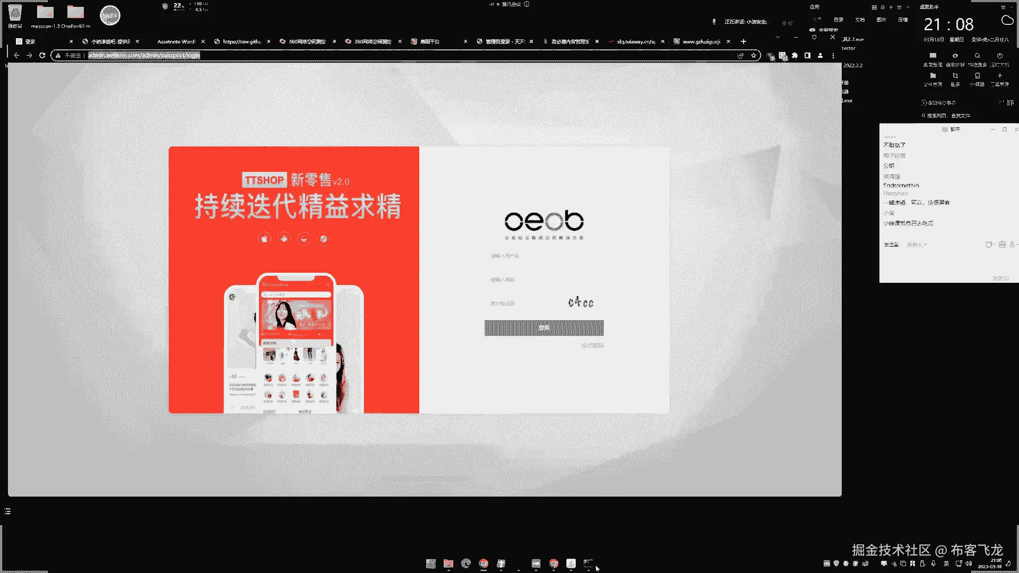Viewport: 1019px width, 573px height.
Task: Click the forgot password link
Action: (x=592, y=345)
